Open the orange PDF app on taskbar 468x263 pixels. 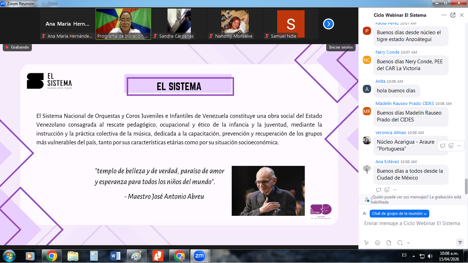point(158,255)
